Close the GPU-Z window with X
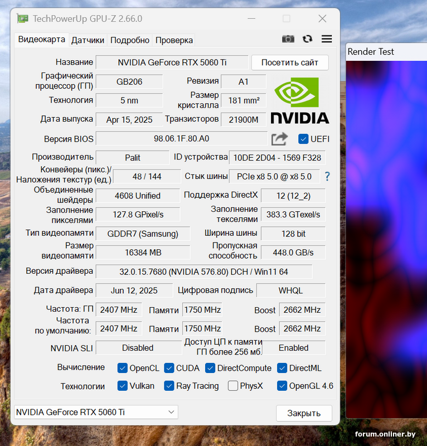The image size is (427, 446). click(x=322, y=19)
